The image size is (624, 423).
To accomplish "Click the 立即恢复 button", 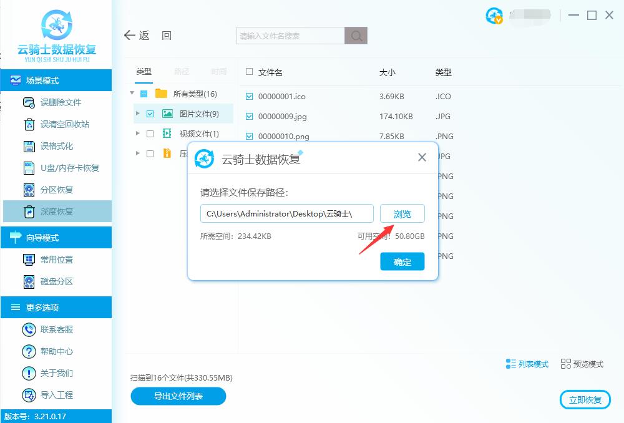I will [x=585, y=399].
